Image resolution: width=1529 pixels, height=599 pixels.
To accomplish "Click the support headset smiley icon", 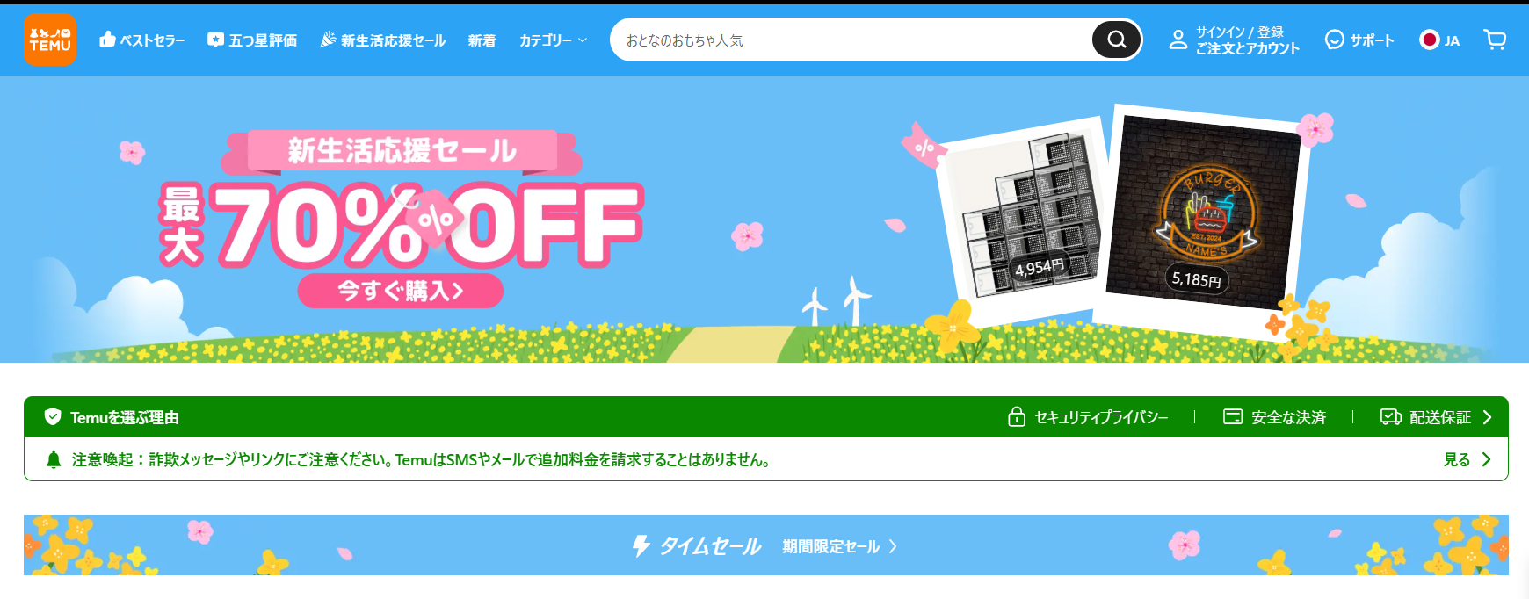I will coord(1334,40).
